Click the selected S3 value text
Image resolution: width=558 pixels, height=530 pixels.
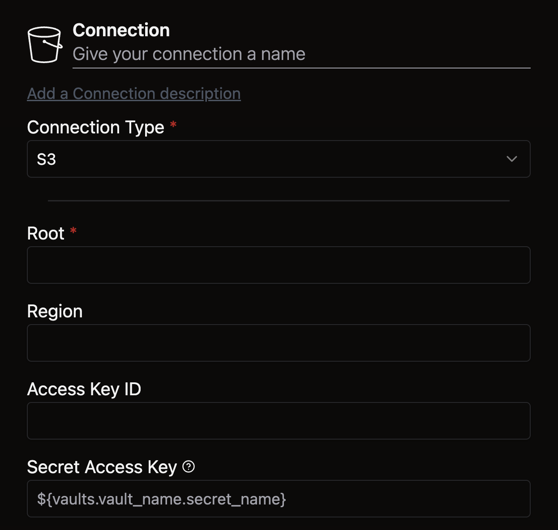tap(47, 159)
